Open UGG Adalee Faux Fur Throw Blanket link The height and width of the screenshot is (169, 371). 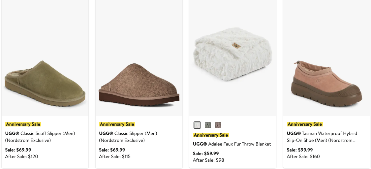pyautogui.click(x=232, y=144)
